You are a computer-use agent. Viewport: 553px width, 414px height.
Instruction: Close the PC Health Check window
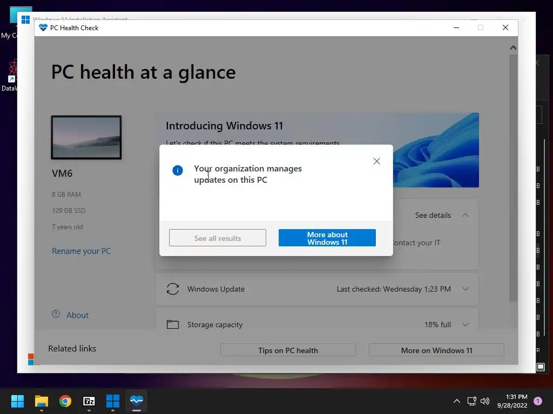(505, 27)
